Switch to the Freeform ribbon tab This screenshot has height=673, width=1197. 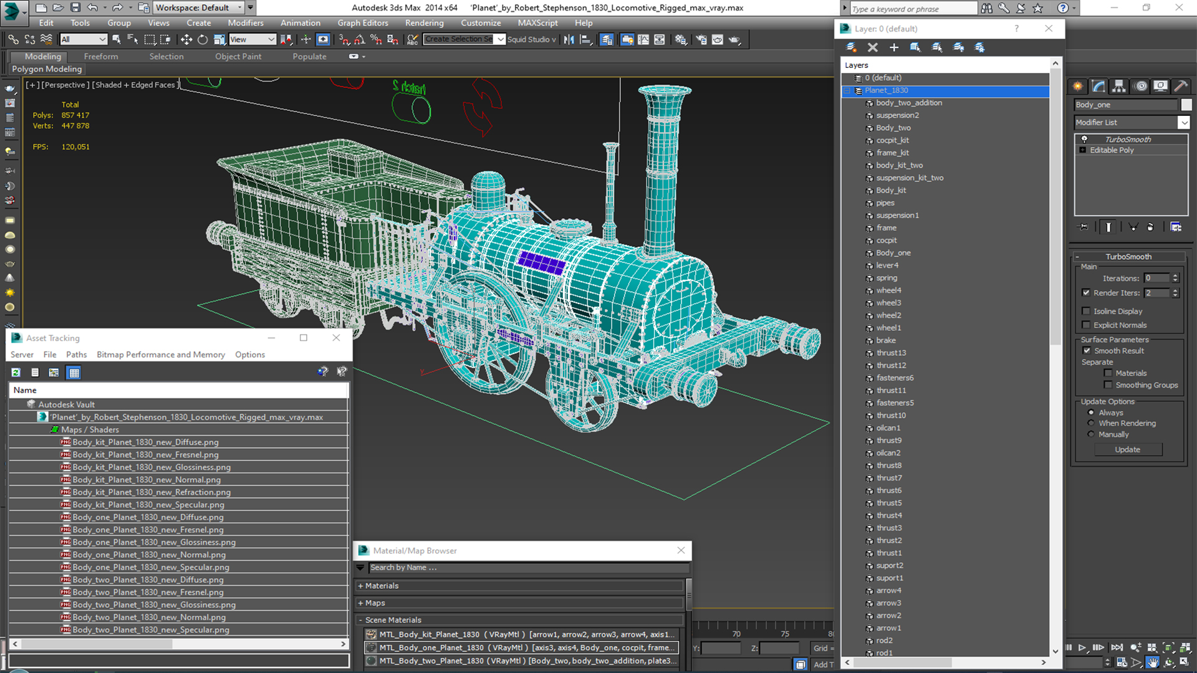(101, 57)
